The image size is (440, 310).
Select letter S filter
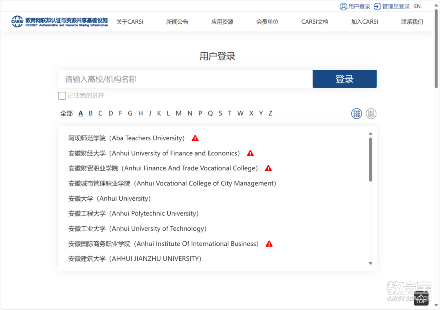tap(220, 113)
